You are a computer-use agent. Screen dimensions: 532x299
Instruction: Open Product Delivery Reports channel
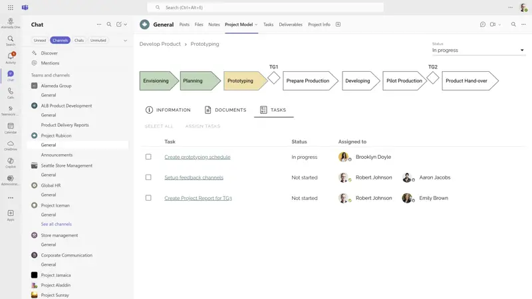65,125
